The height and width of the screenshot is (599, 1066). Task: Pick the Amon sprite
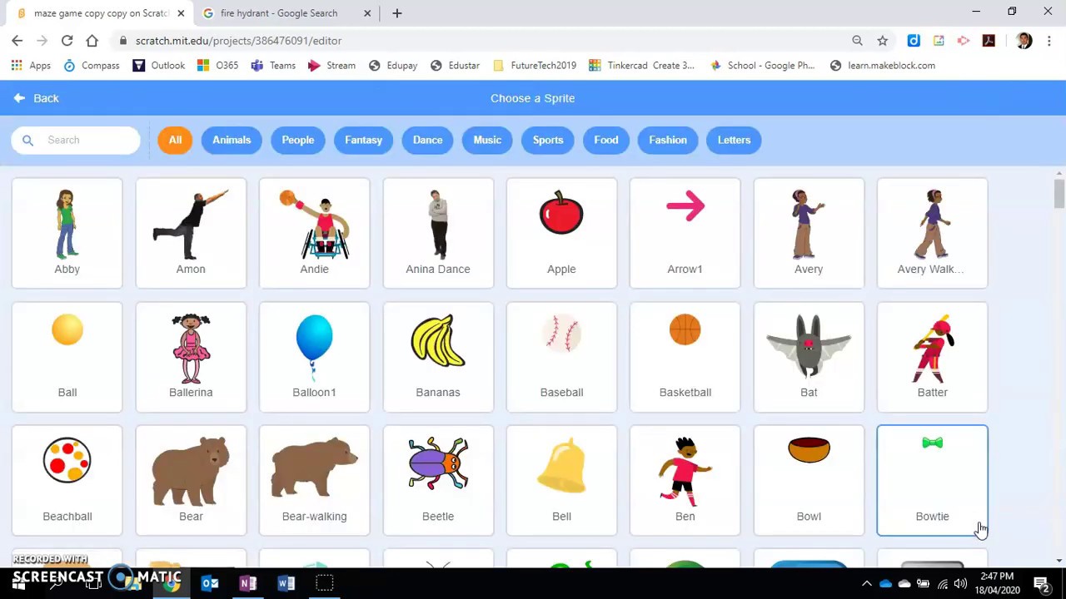point(191,233)
